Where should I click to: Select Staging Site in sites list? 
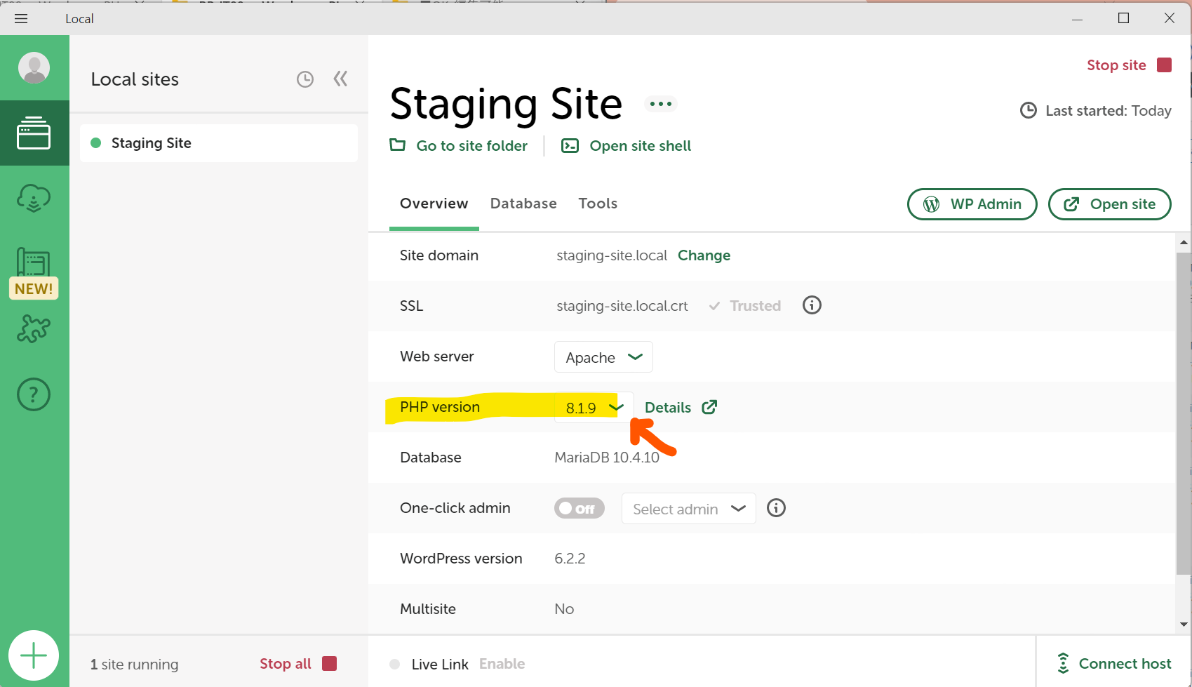(x=219, y=143)
